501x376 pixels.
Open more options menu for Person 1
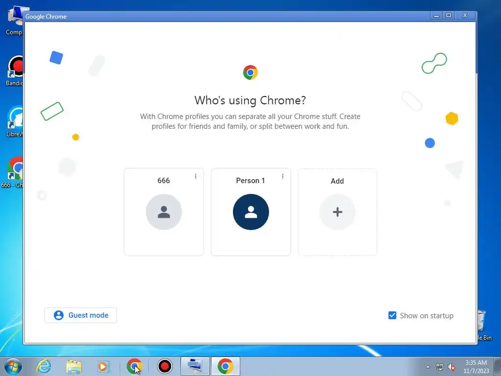coord(283,176)
